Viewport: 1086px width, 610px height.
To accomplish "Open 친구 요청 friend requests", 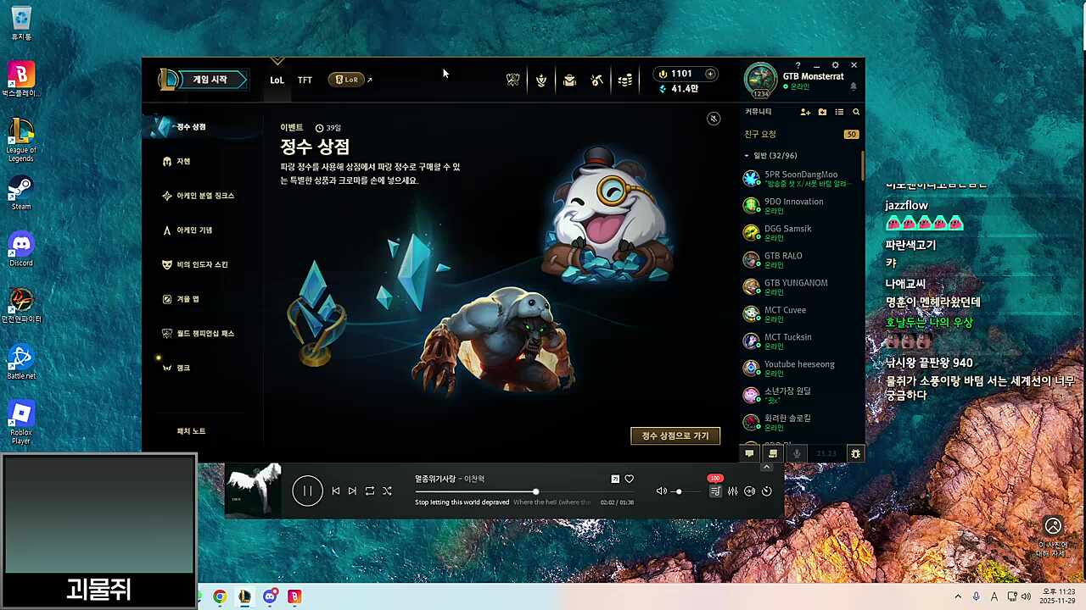I will (x=802, y=134).
